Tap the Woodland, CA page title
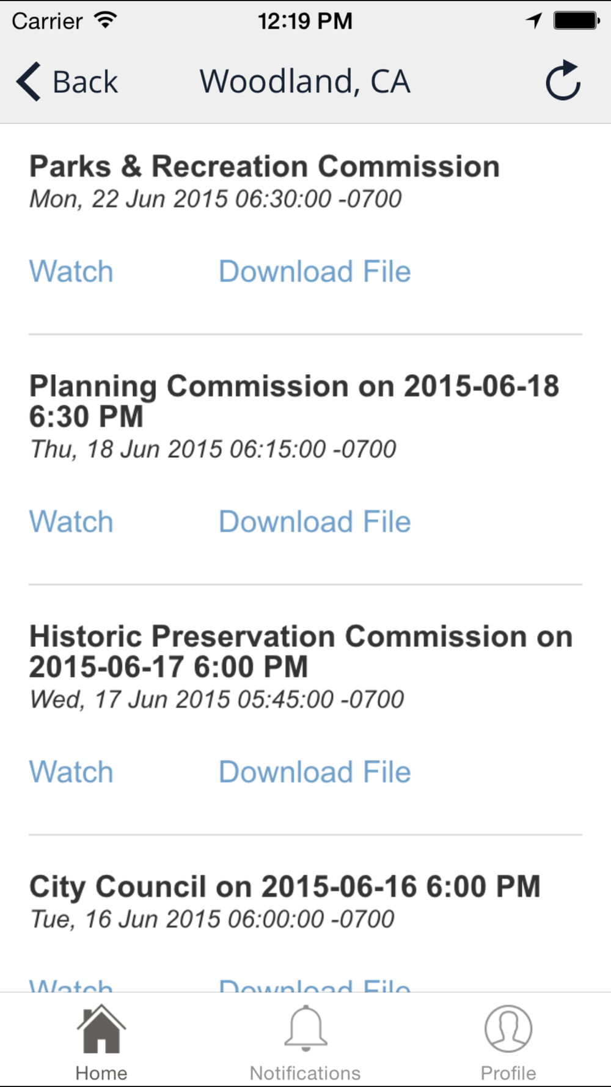 click(x=305, y=81)
